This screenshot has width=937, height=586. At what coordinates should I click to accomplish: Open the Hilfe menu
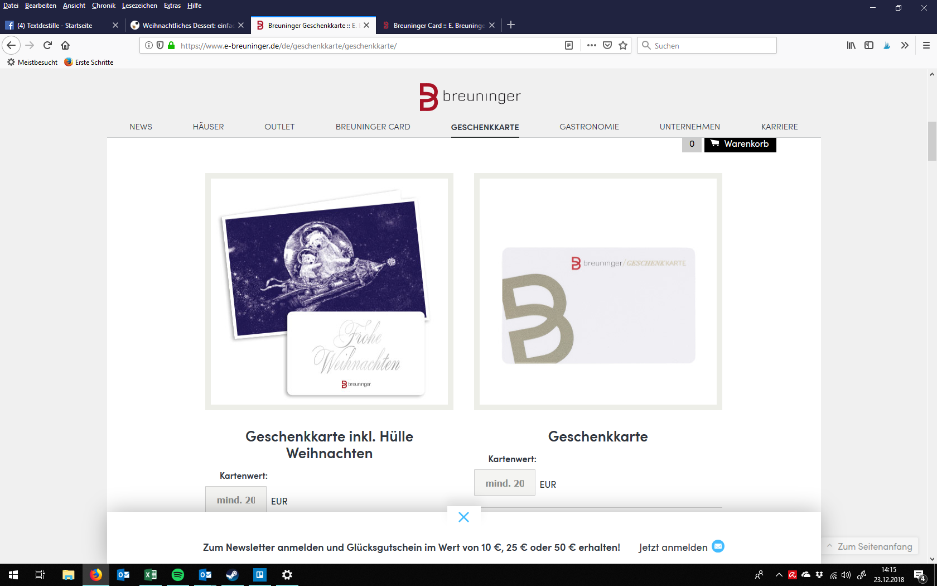194,6
